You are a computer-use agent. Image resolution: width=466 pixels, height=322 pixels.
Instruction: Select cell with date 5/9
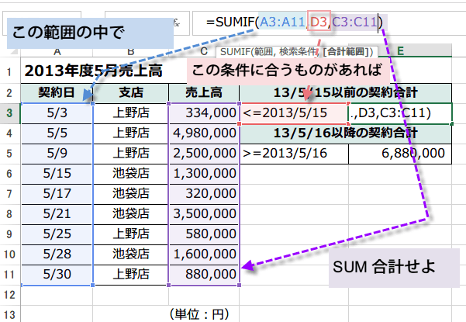click(57, 154)
